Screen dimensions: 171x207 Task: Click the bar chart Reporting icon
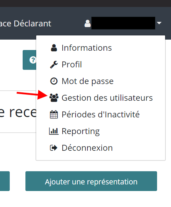(x=54, y=131)
